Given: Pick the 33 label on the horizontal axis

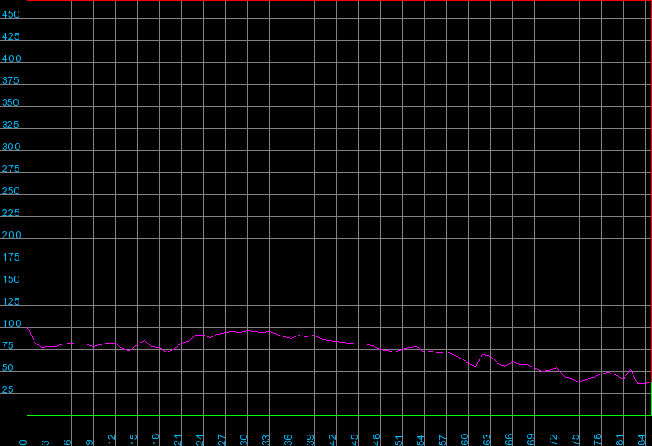Looking at the screenshot, I should (x=266, y=440).
